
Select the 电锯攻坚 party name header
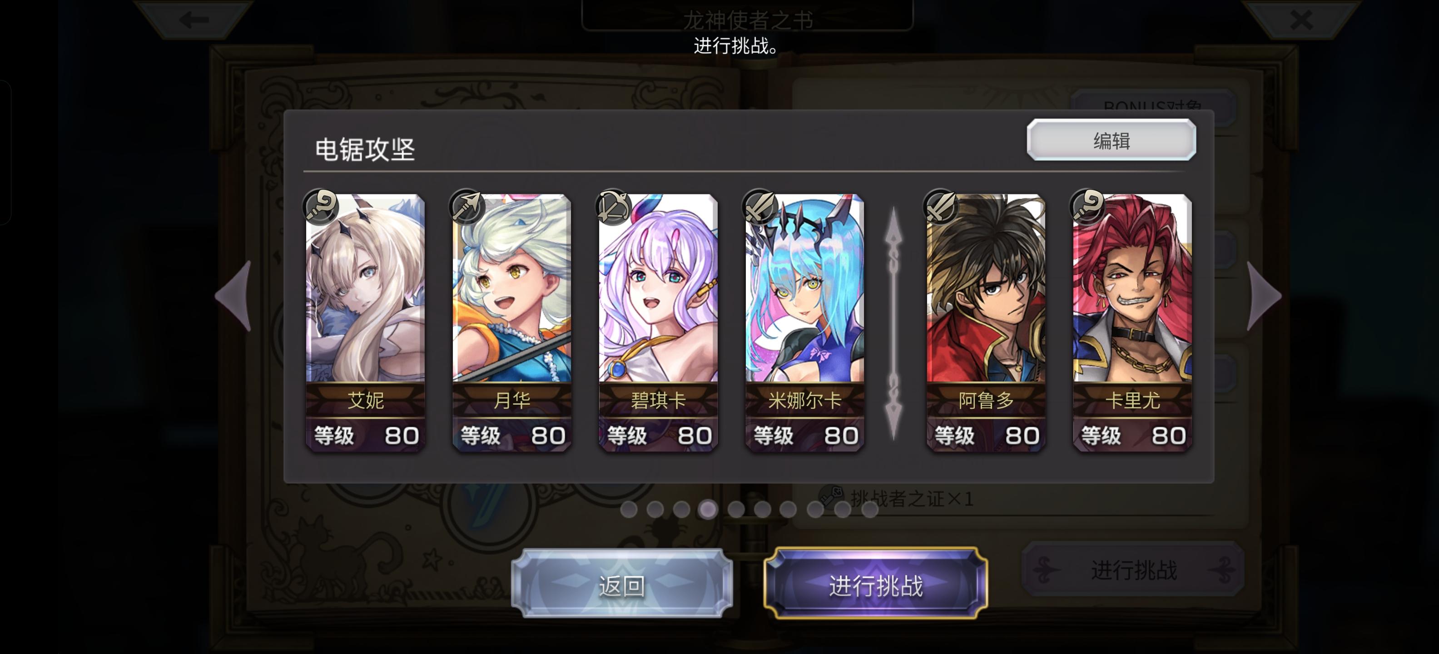pyautogui.click(x=365, y=150)
